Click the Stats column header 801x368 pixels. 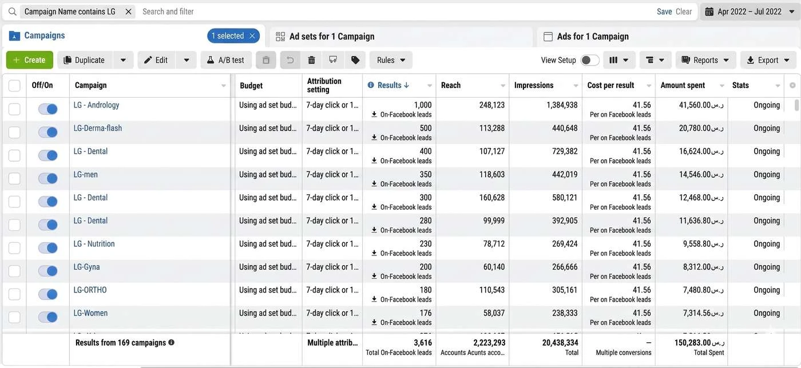click(740, 85)
